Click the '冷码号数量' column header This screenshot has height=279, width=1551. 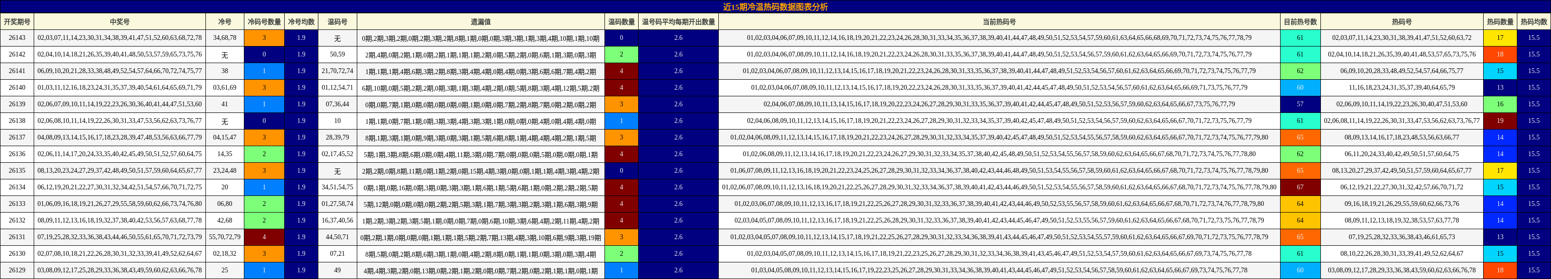point(264,22)
